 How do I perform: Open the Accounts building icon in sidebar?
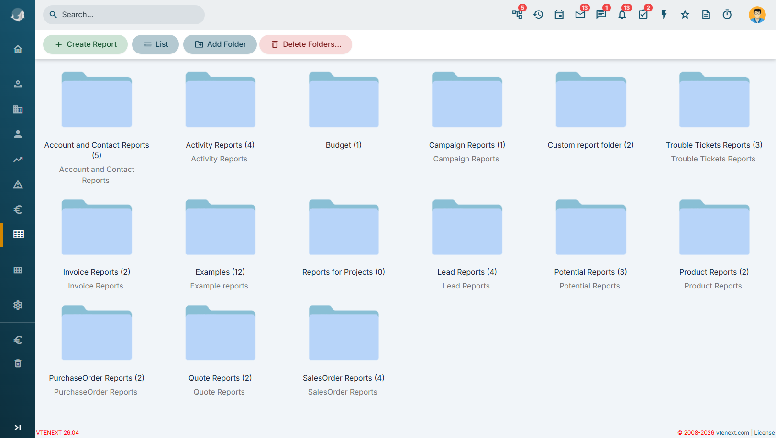pos(18,109)
